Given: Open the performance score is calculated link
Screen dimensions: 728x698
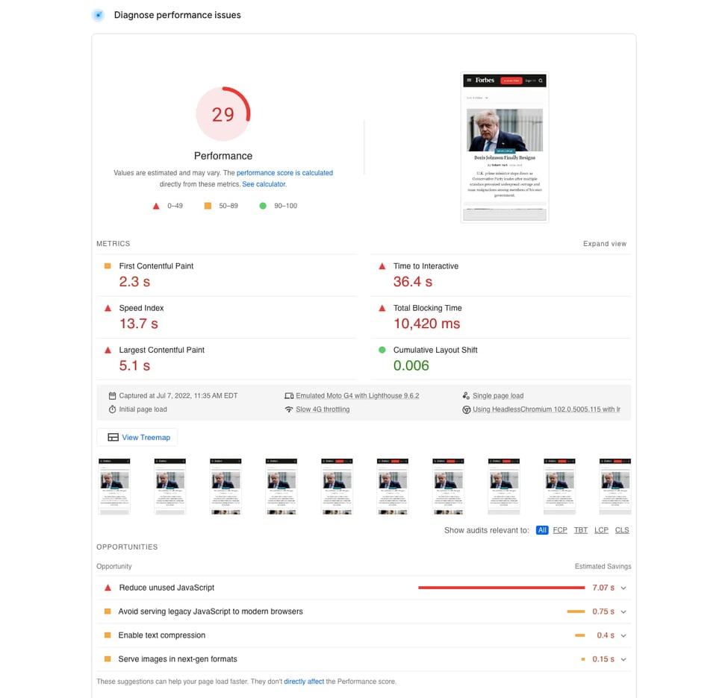Looking at the screenshot, I should point(284,172).
